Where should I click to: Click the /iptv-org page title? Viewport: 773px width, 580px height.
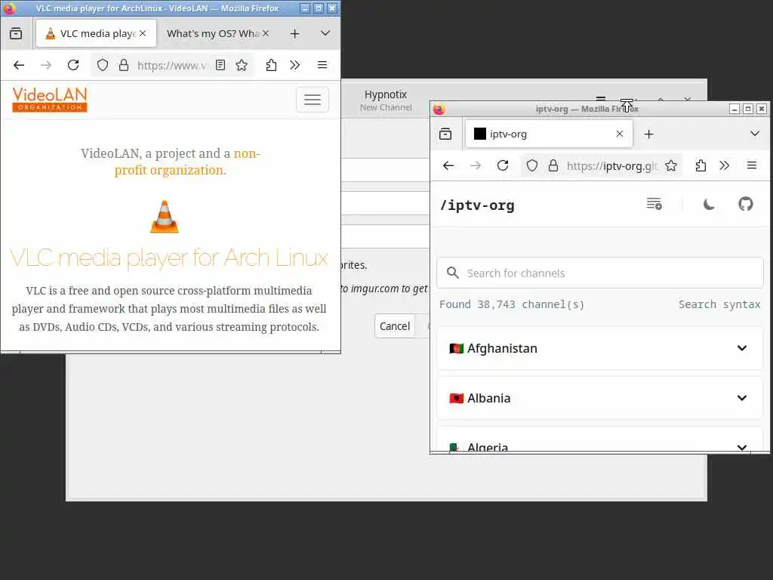[477, 205]
